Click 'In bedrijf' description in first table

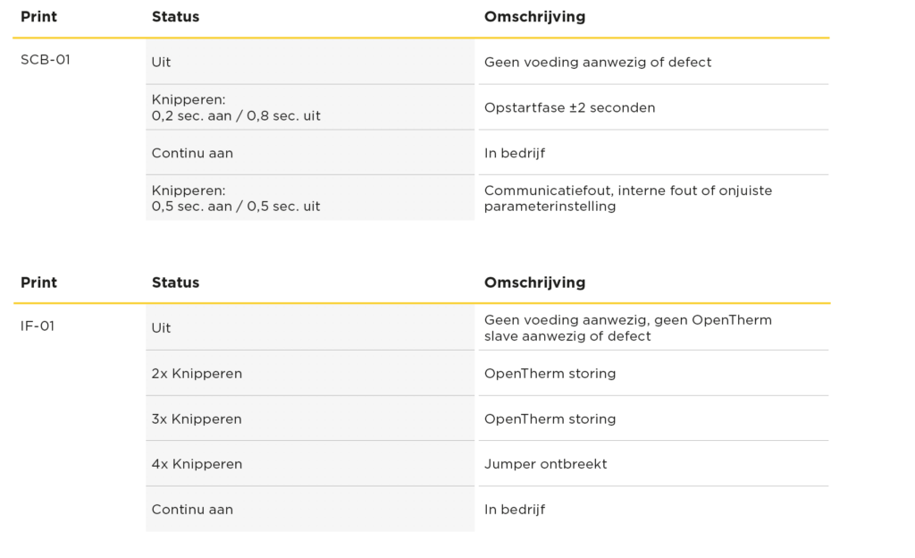515,153
